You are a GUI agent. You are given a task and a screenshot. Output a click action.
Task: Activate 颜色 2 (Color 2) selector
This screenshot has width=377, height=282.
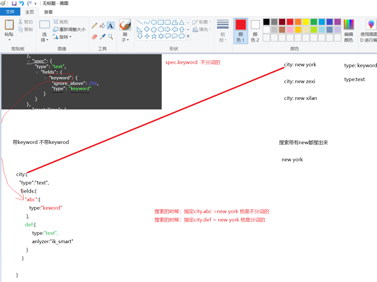[255, 31]
